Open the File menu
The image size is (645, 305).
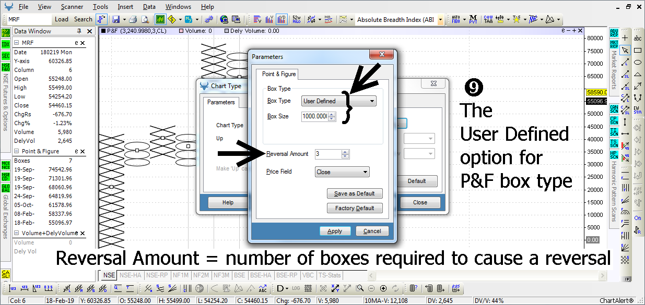[x=24, y=7]
